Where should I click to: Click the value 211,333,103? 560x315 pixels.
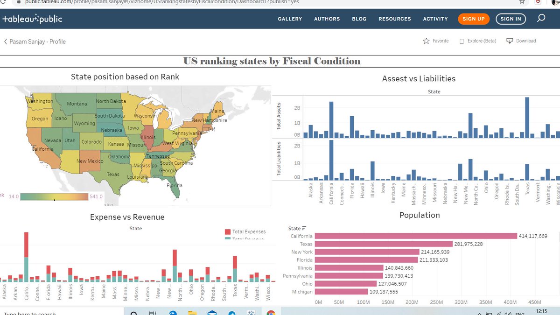click(x=434, y=260)
